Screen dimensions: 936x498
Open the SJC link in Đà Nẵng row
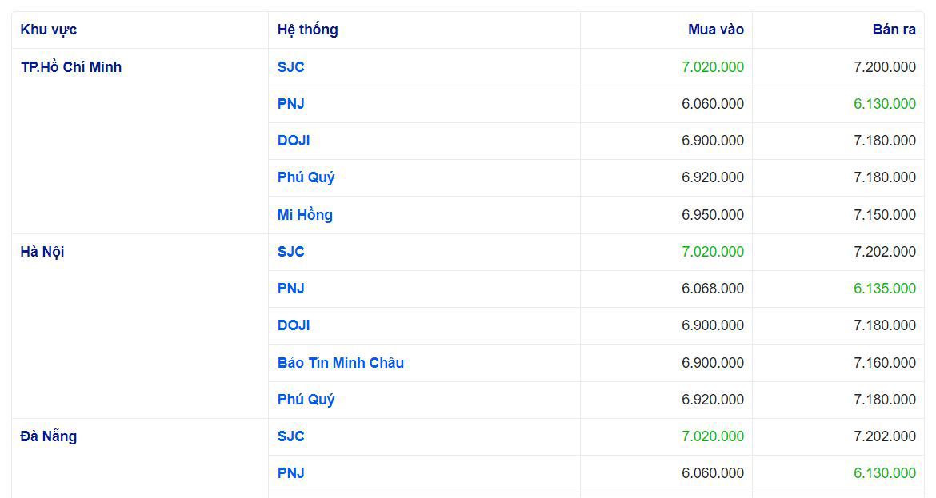(x=290, y=436)
